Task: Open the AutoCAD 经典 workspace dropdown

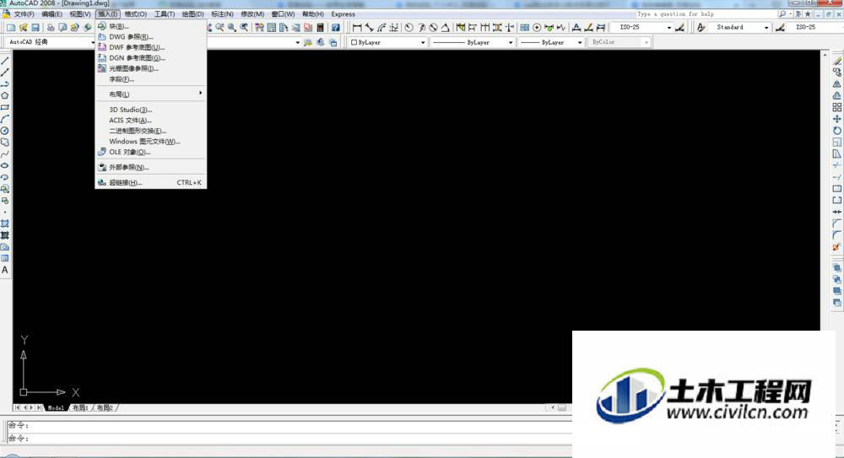Action: pyautogui.click(x=50, y=42)
